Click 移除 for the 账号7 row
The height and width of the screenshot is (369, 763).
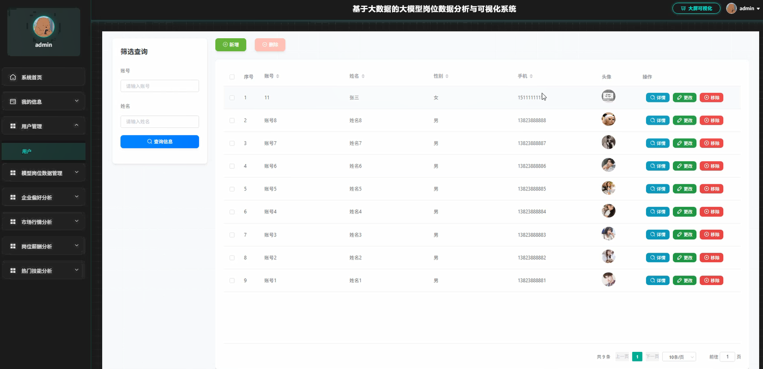(x=711, y=143)
